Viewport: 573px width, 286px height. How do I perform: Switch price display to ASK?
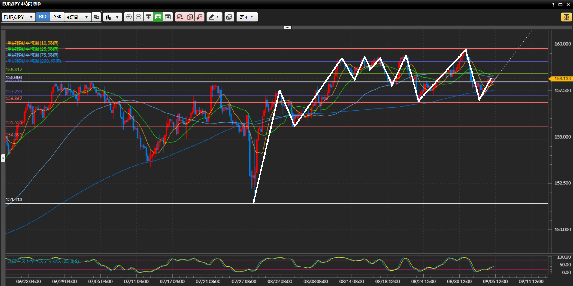pyautogui.click(x=57, y=17)
